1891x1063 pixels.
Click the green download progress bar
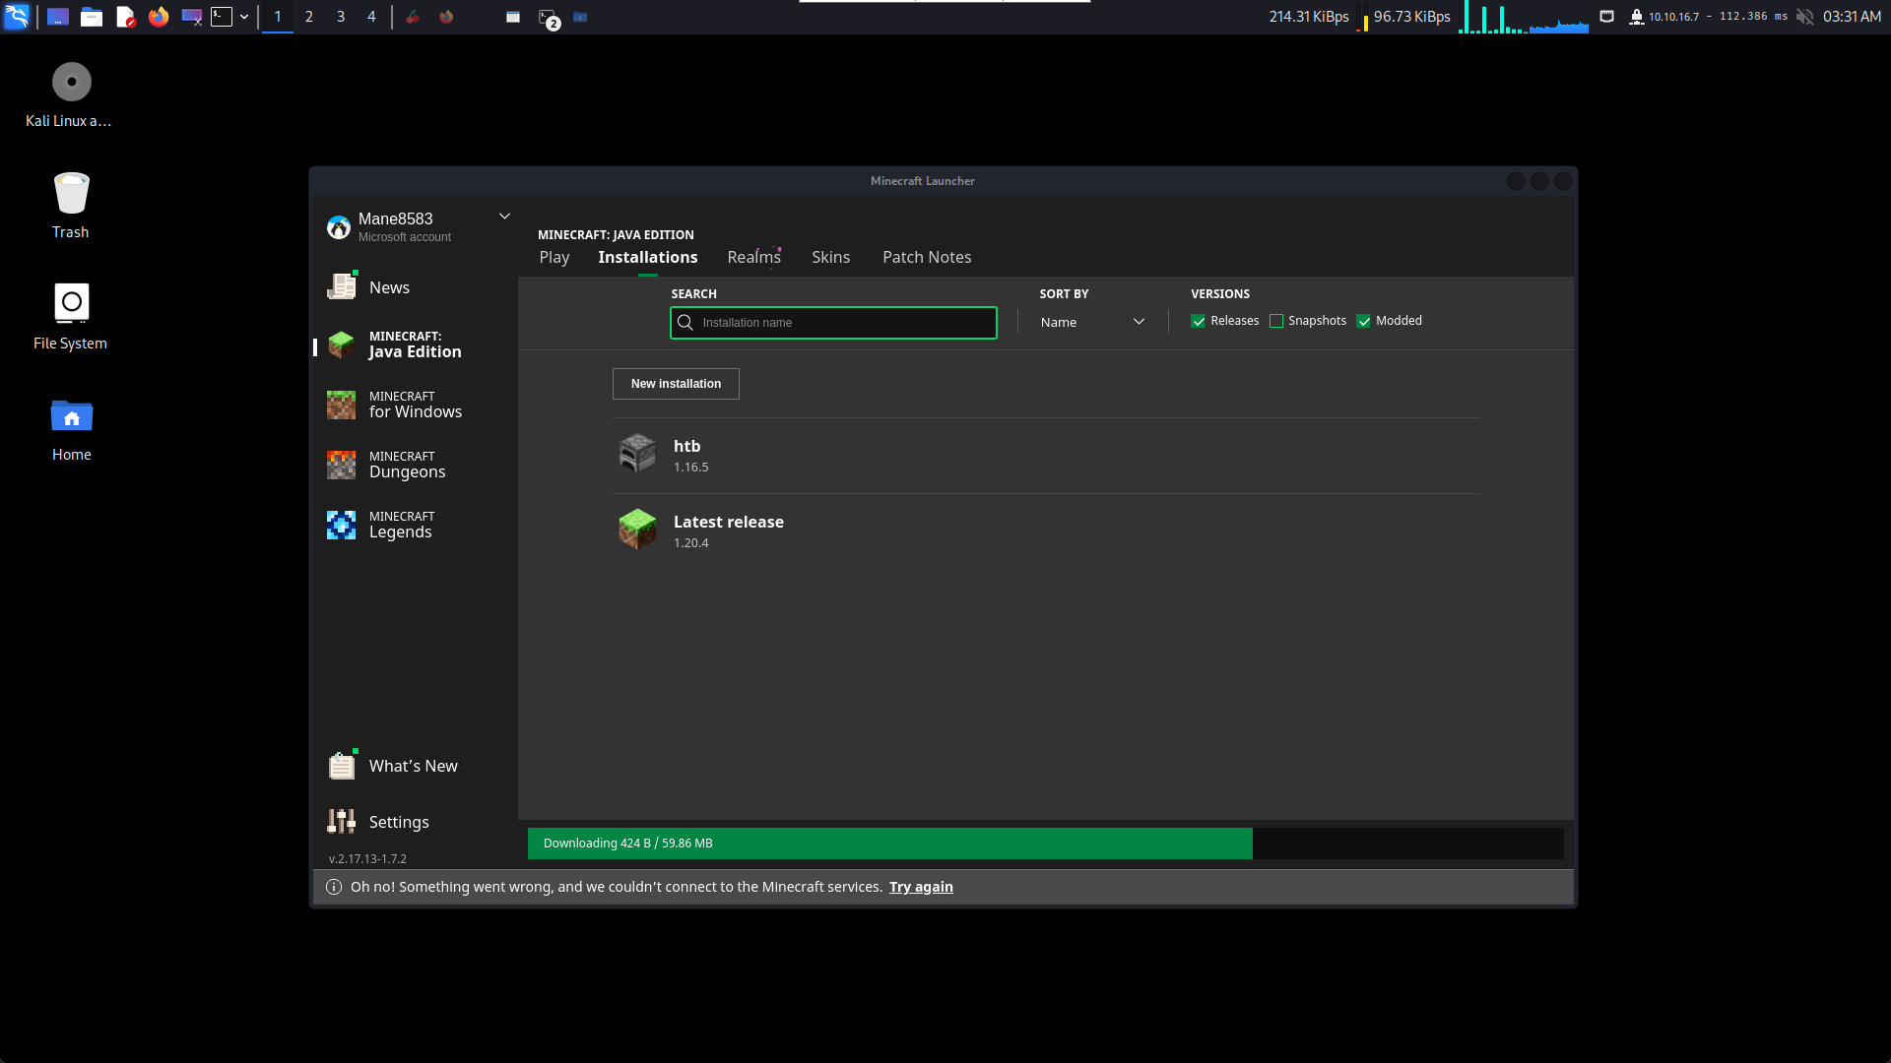click(x=890, y=844)
